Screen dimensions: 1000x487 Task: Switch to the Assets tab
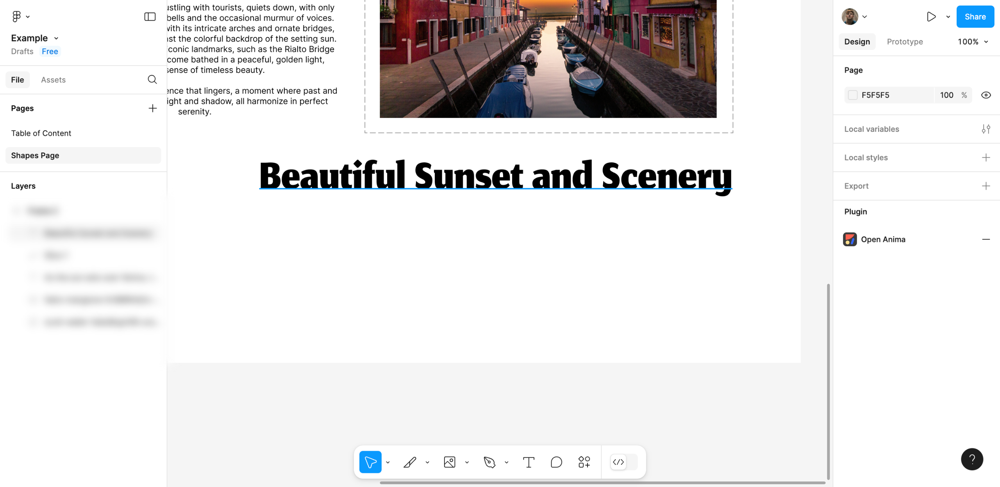53,80
